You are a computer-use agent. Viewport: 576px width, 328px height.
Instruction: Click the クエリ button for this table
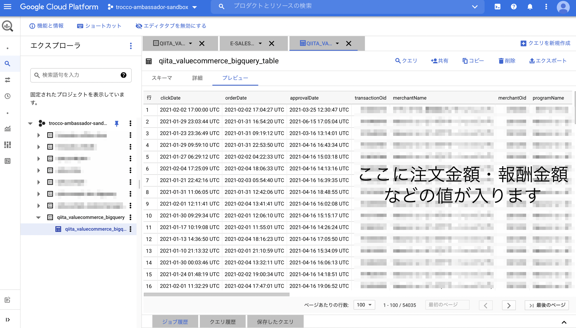pyautogui.click(x=406, y=61)
